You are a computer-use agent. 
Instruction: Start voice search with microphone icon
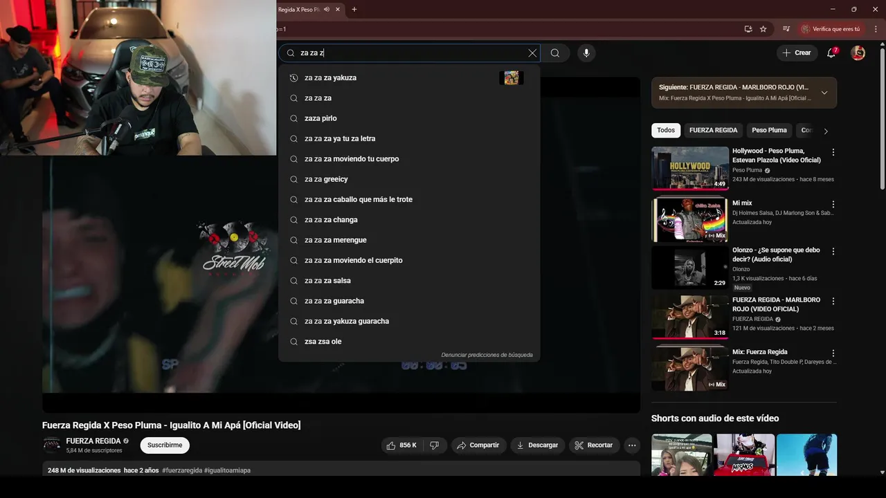[586, 53]
